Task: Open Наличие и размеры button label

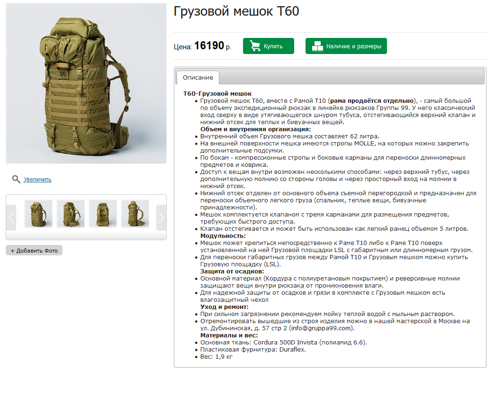Action: click(353, 46)
